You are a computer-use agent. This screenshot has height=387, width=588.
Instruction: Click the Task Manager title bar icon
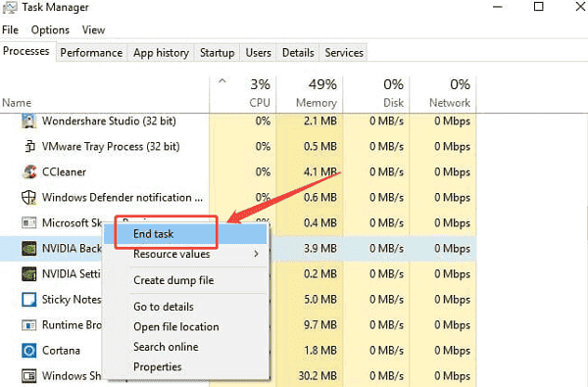10,7
